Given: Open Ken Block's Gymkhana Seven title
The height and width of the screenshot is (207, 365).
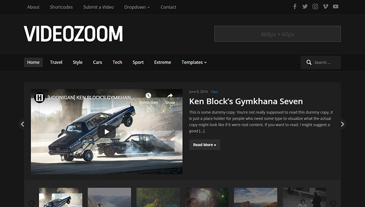Looking at the screenshot, I should point(246,102).
